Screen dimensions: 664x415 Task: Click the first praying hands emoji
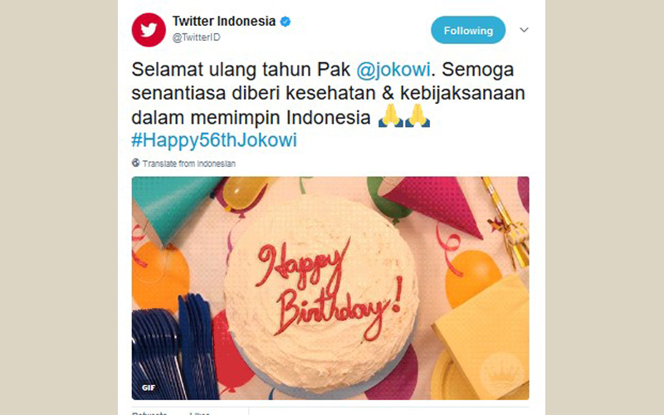[x=390, y=115]
